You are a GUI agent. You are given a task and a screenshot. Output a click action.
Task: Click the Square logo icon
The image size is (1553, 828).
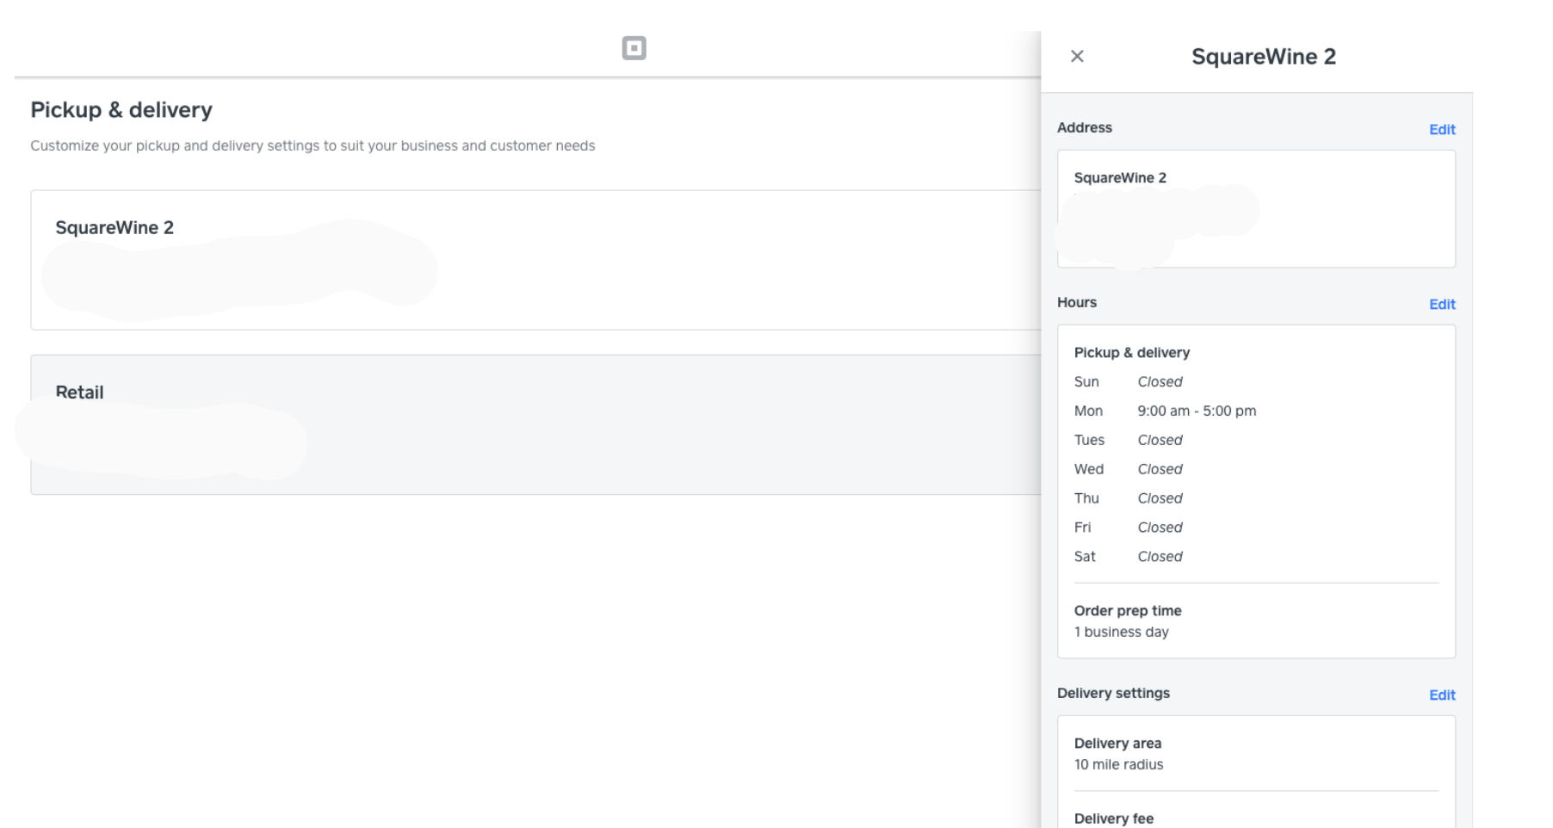(x=634, y=48)
